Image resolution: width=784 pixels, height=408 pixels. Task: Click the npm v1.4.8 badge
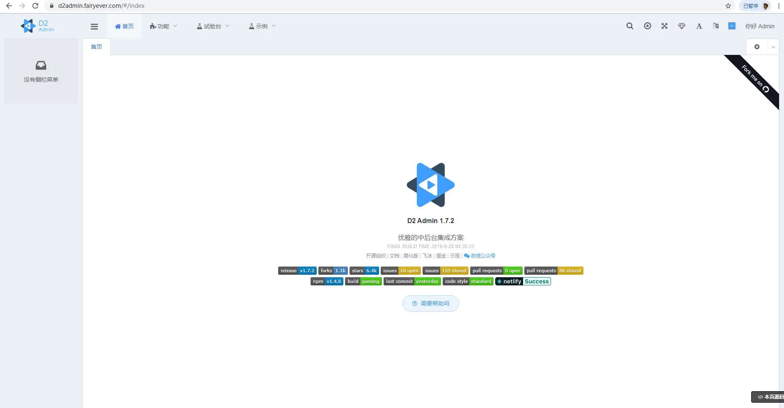[327, 281]
